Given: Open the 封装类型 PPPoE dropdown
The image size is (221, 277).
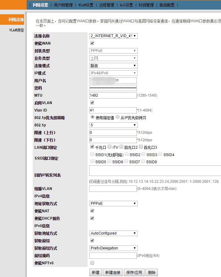Looking at the screenshot, I should tap(113, 51).
